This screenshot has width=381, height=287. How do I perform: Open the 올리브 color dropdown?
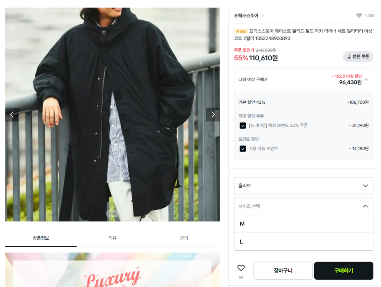pyautogui.click(x=303, y=186)
